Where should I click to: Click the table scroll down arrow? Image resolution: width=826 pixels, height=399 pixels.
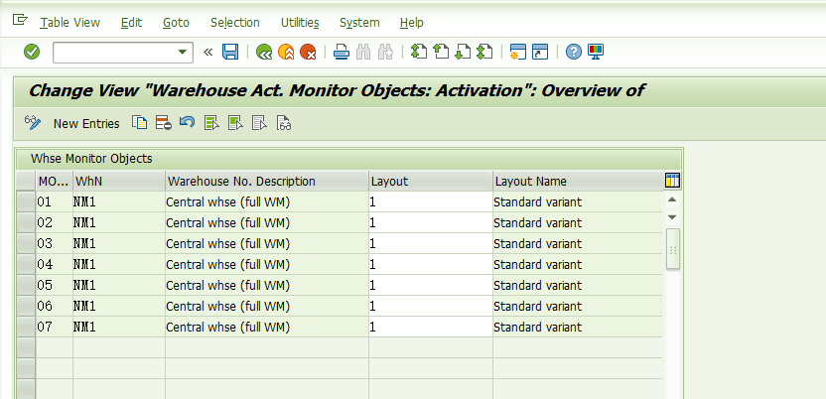(672, 217)
